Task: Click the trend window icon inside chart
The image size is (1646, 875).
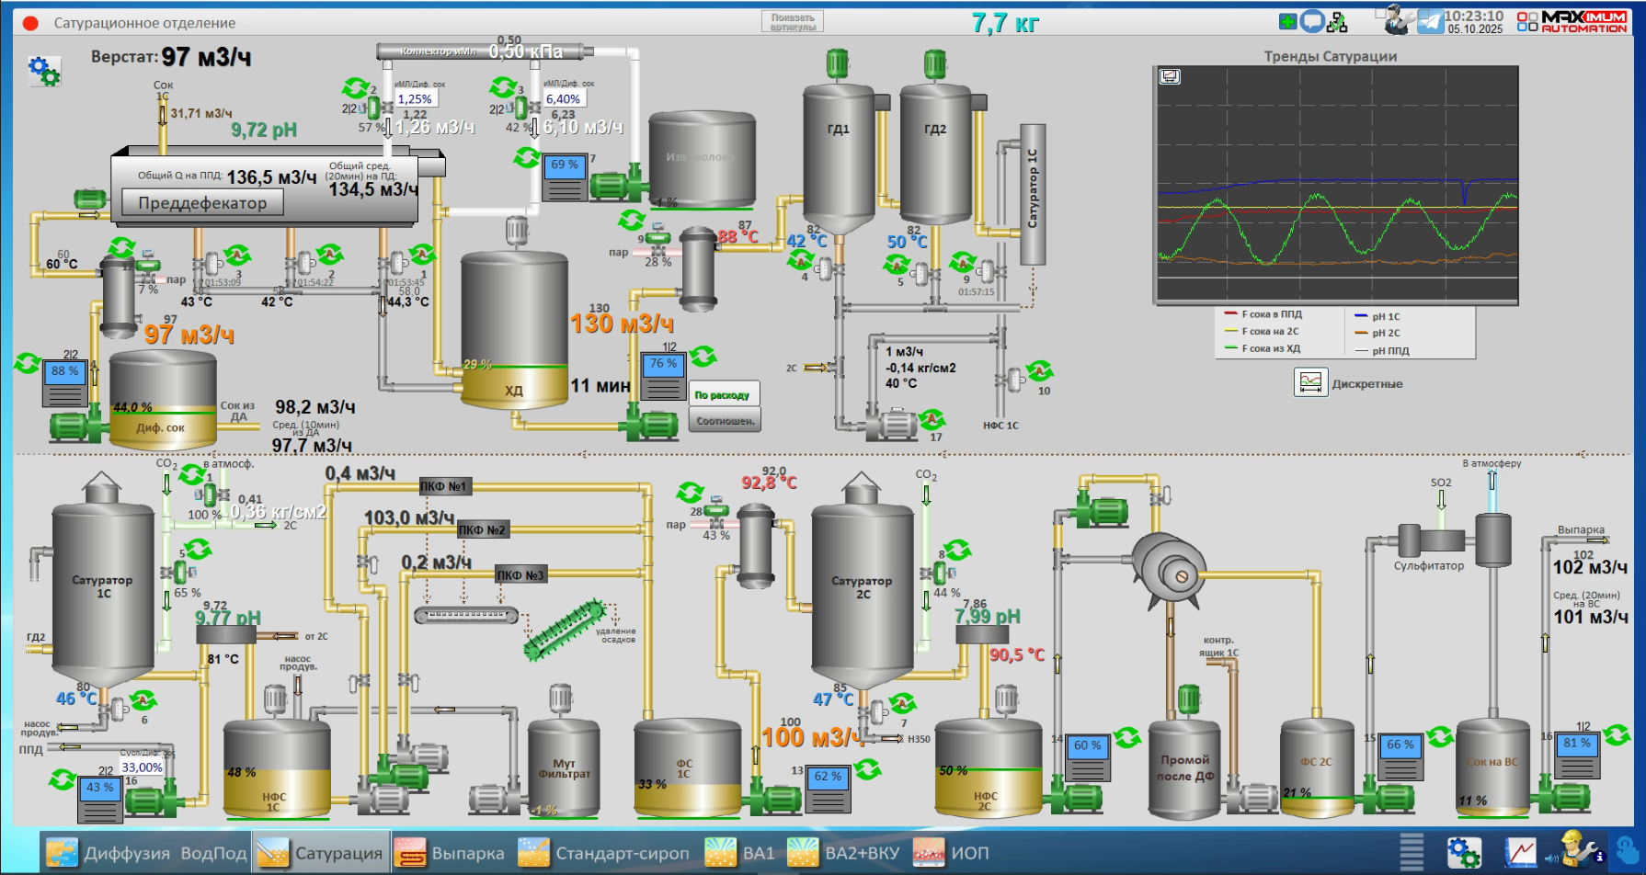Action: click(1170, 76)
